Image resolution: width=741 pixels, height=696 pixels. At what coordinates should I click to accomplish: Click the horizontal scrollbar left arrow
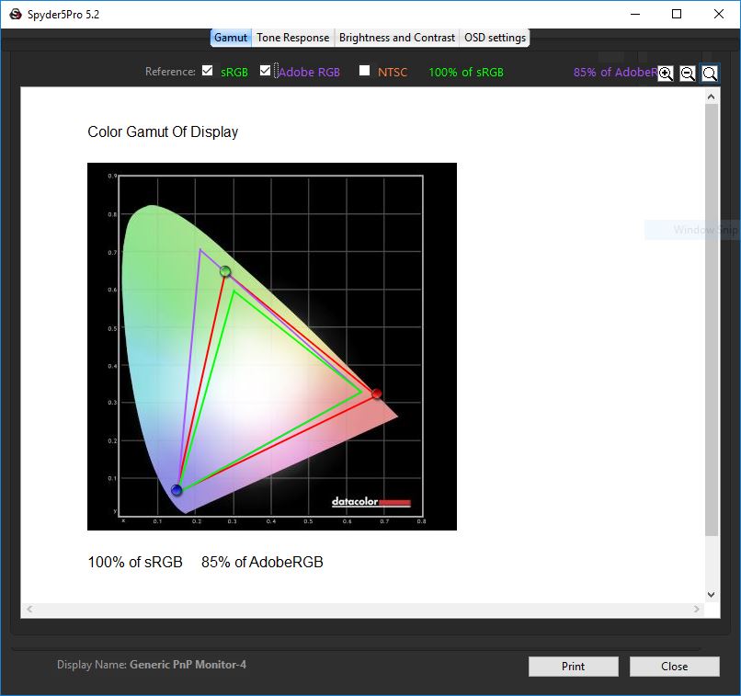(29, 609)
